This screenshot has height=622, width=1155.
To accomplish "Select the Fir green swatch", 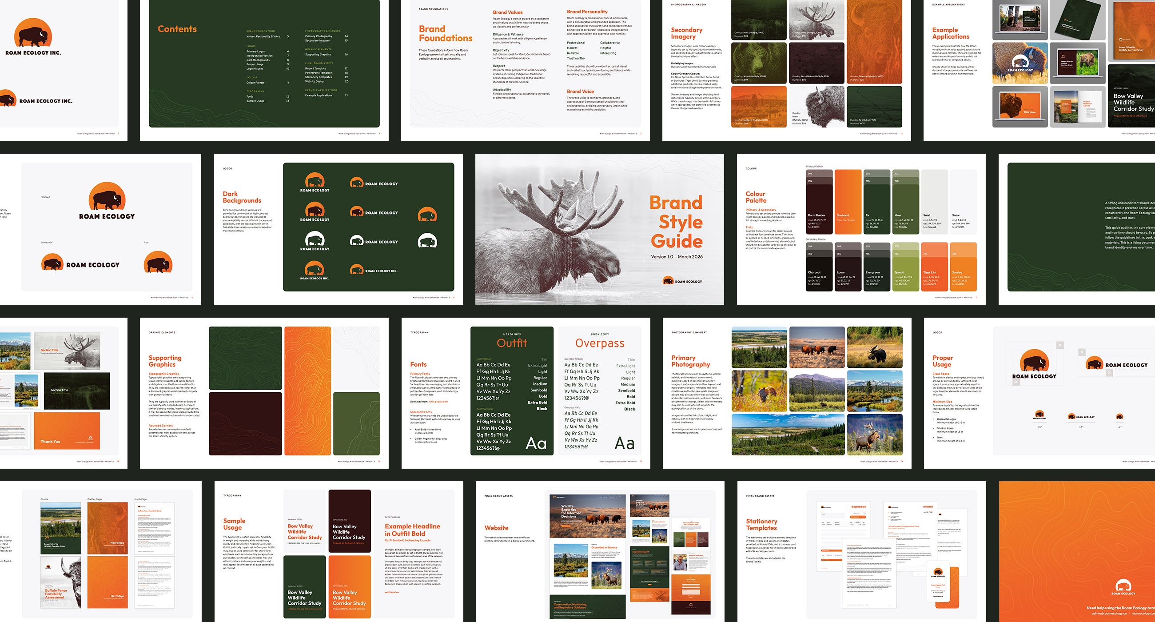I will coord(876,202).
